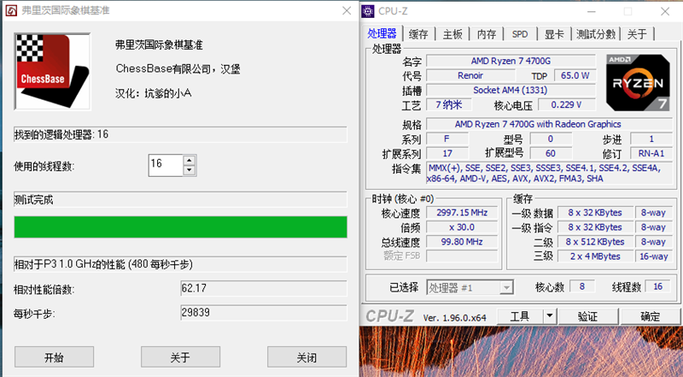This screenshot has height=377, width=683.
Task: Click the empty 额定 FSB field
Action: (x=462, y=256)
